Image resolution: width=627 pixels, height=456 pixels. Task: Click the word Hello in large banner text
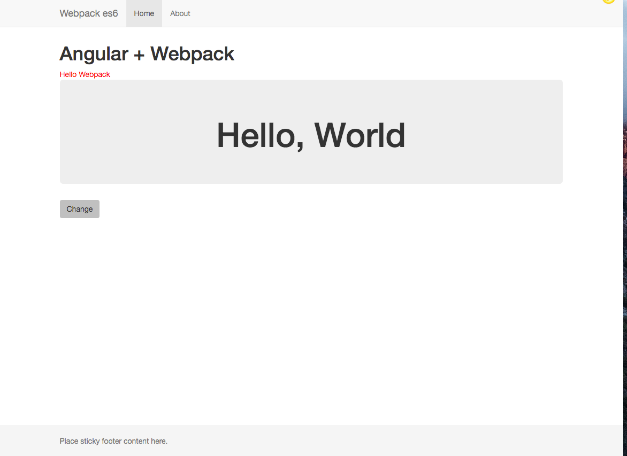[x=256, y=136]
